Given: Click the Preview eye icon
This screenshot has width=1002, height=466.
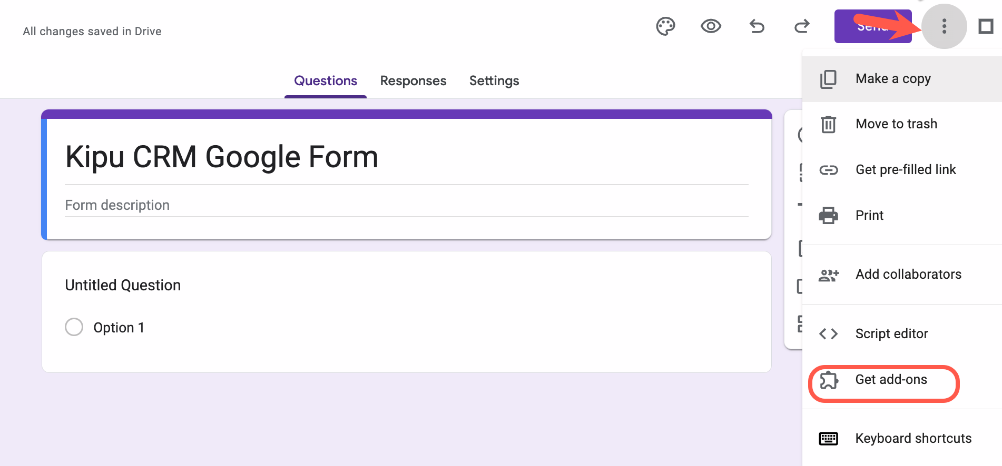Looking at the screenshot, I should point(710,26).
